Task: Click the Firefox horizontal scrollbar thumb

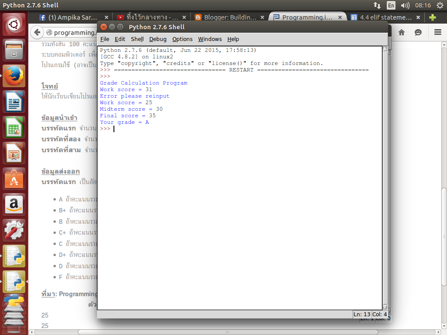Action: [228, 332]
